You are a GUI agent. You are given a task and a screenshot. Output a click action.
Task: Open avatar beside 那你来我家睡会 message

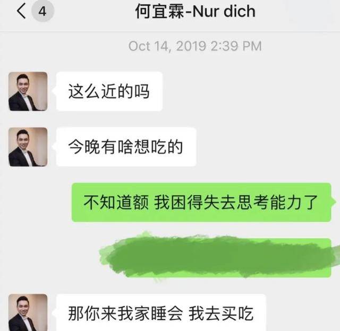click(x=28, y=312)
